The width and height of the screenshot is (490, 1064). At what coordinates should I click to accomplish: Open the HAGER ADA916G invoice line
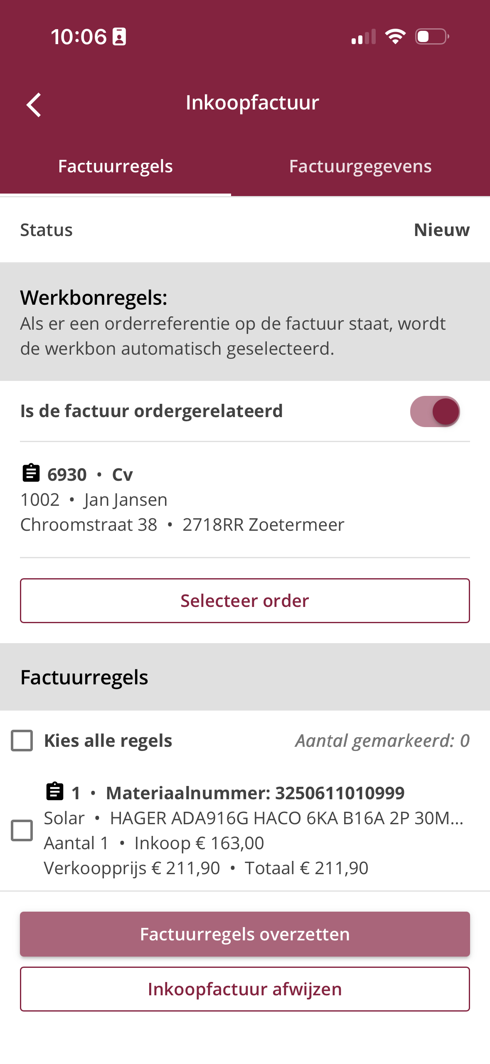pyautogui.click(x=254, y=830)
